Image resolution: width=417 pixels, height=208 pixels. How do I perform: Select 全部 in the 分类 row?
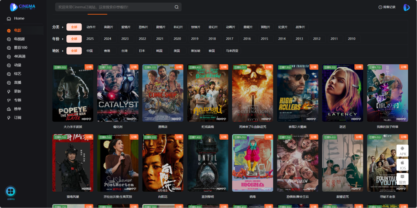pos(74,27)
